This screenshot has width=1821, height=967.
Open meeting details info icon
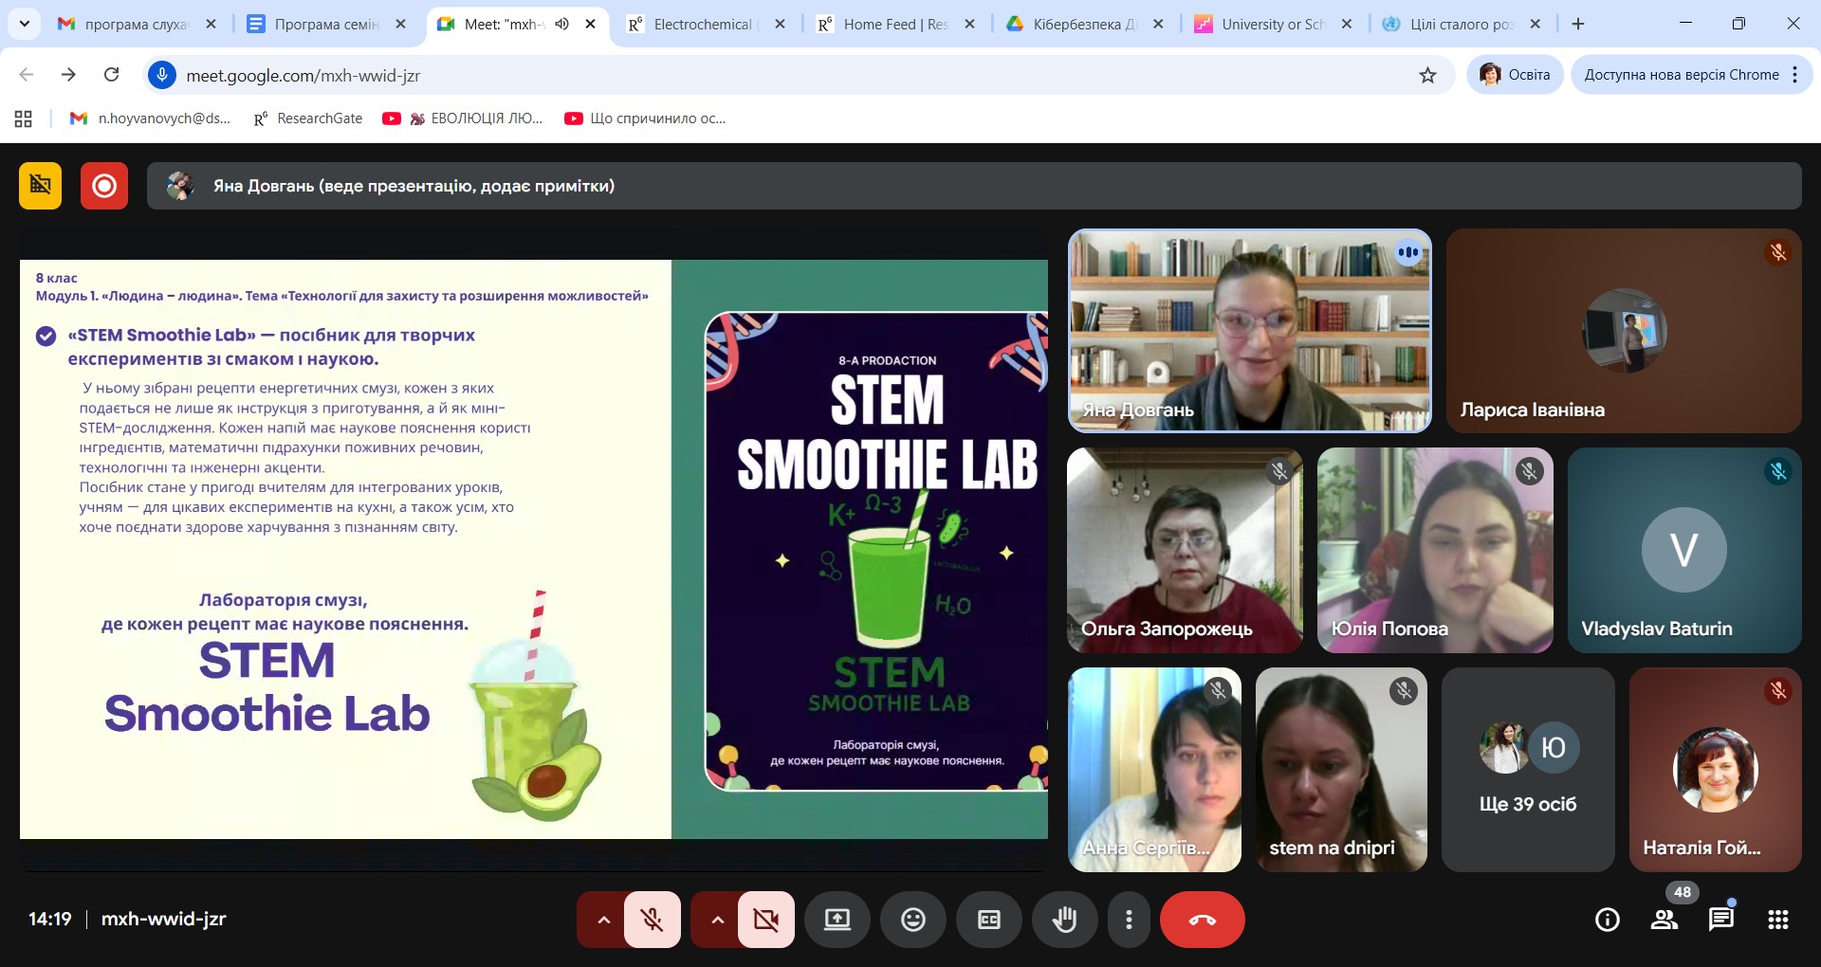[x=1607, y=920]
